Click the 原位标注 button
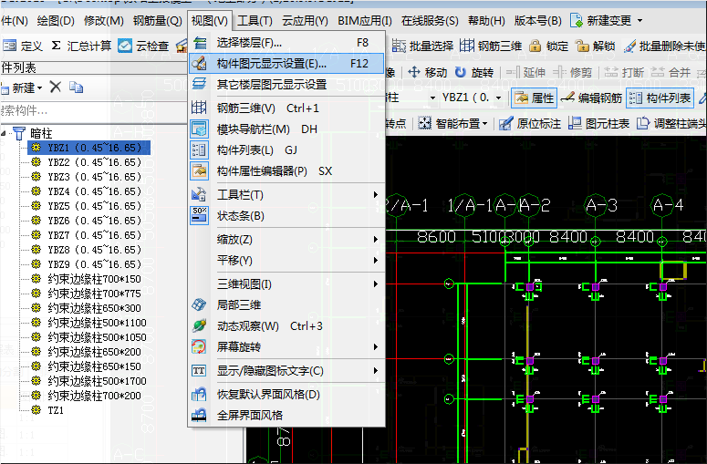Viewport: 707px width, 464px height. 530,123
